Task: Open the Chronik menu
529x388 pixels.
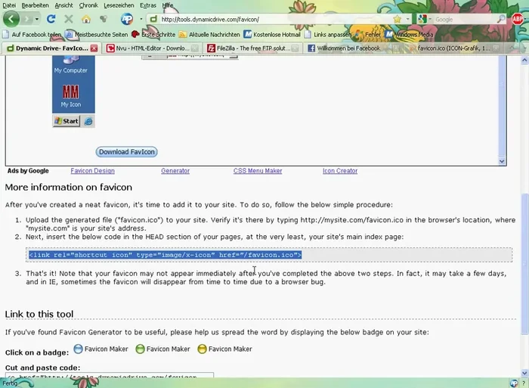Action: pos(88,5)
